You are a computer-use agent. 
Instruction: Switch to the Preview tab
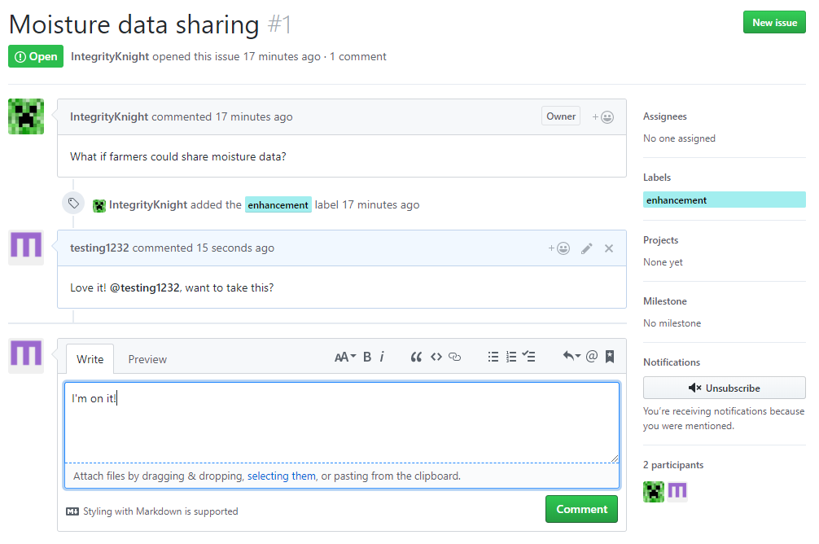pyautogui.click(x=147, y=358)
